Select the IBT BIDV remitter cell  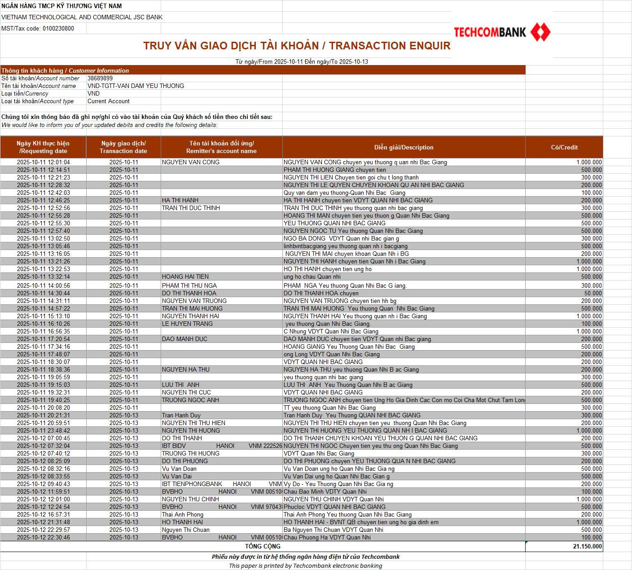(221, 446)
